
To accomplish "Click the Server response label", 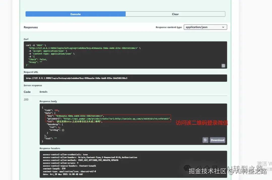I will coord(33,85).
